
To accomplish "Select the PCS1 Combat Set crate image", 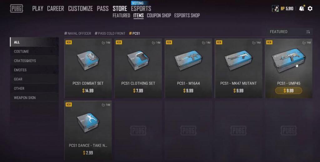I will click(88, 60).
